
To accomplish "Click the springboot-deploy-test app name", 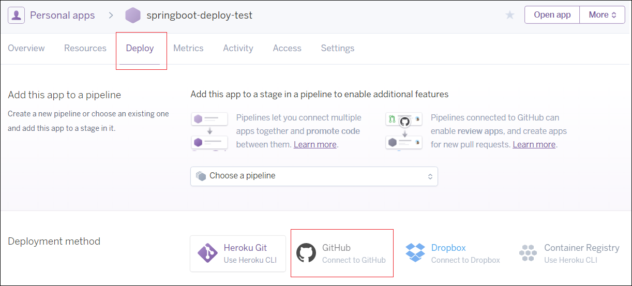I will (200, 15).
